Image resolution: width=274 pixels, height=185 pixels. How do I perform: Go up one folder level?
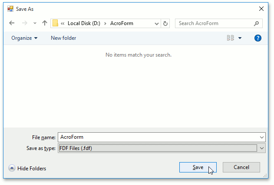45,23
